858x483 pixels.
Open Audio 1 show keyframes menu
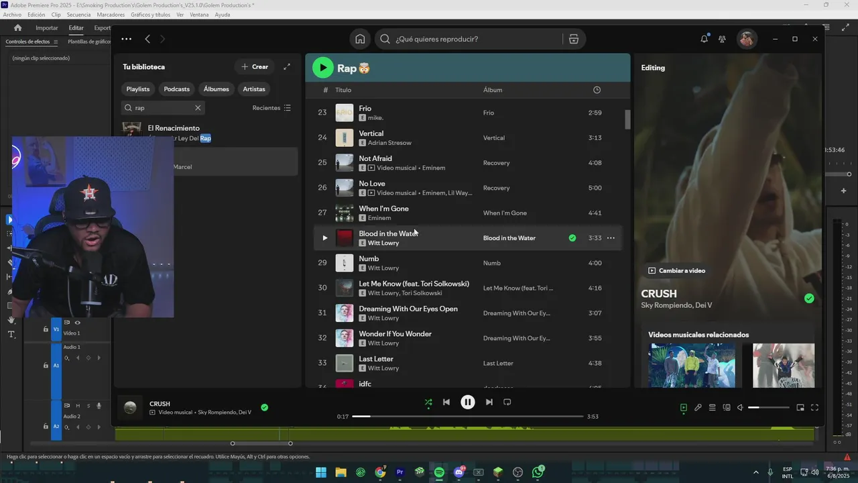point(66,358)
